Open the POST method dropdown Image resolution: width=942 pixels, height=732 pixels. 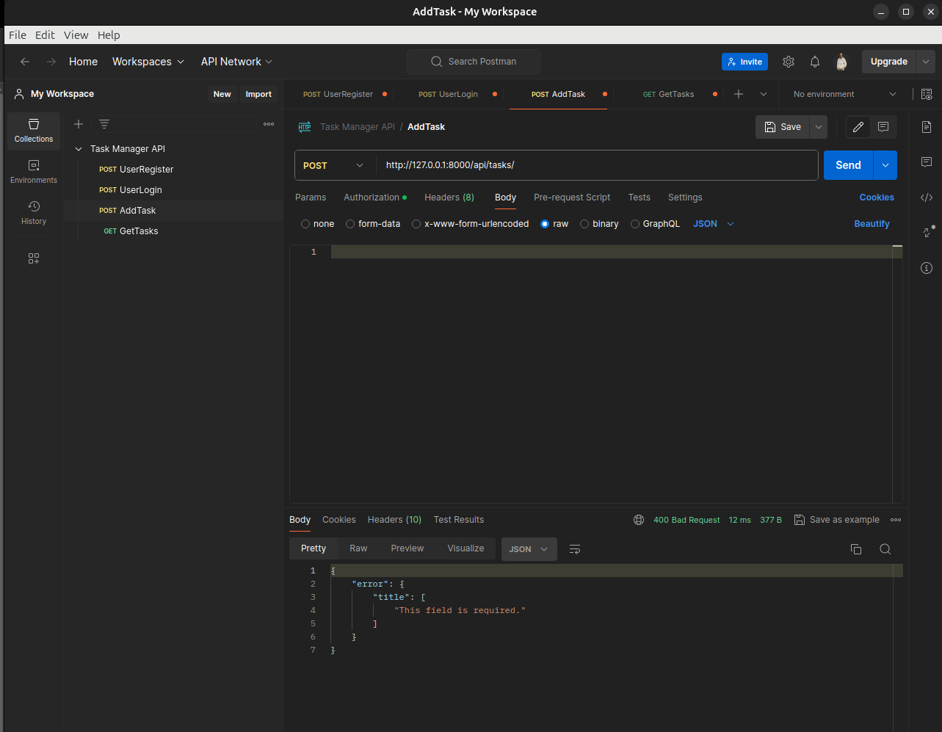[335, 165]
